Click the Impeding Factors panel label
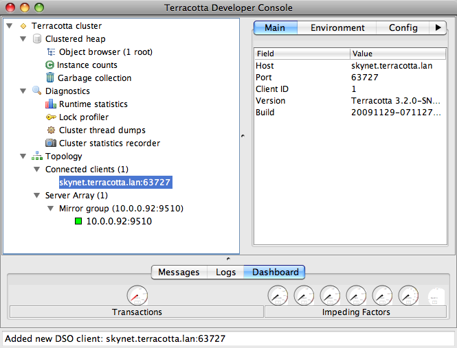The image size is (457, 348). tap(355, 312)
